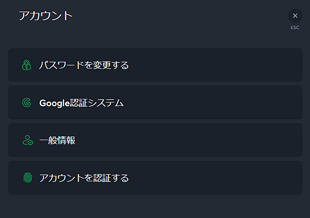
Task: Close the アカウント panel with the X icon
Action: (x=295, y=16)
